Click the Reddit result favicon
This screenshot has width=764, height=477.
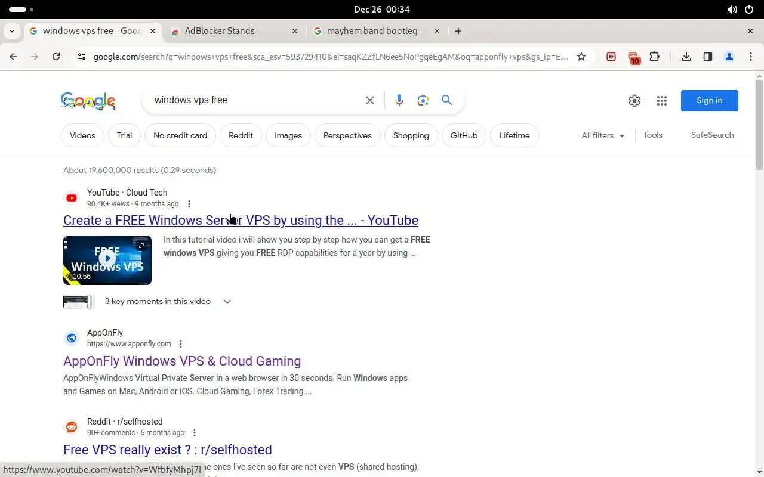[72, 427]
